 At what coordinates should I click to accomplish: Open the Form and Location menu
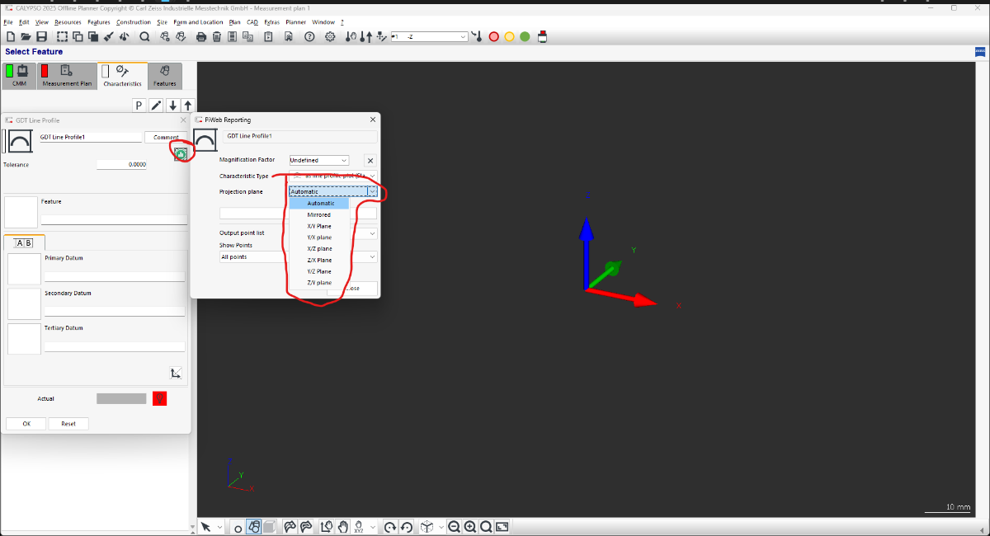[198, 22]
